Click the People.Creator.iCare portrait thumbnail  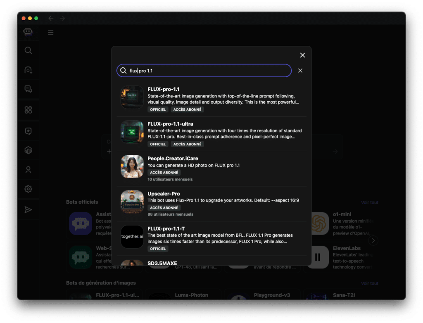(x=132, y=166)
